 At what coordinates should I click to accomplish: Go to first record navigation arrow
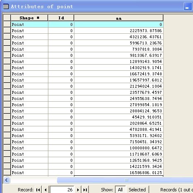point(38,190)
